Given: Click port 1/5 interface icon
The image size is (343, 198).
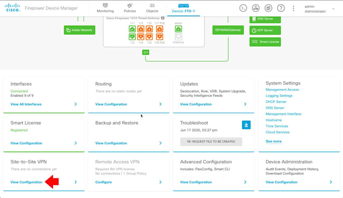Looking at the screenshot, I should click(149, 29).
